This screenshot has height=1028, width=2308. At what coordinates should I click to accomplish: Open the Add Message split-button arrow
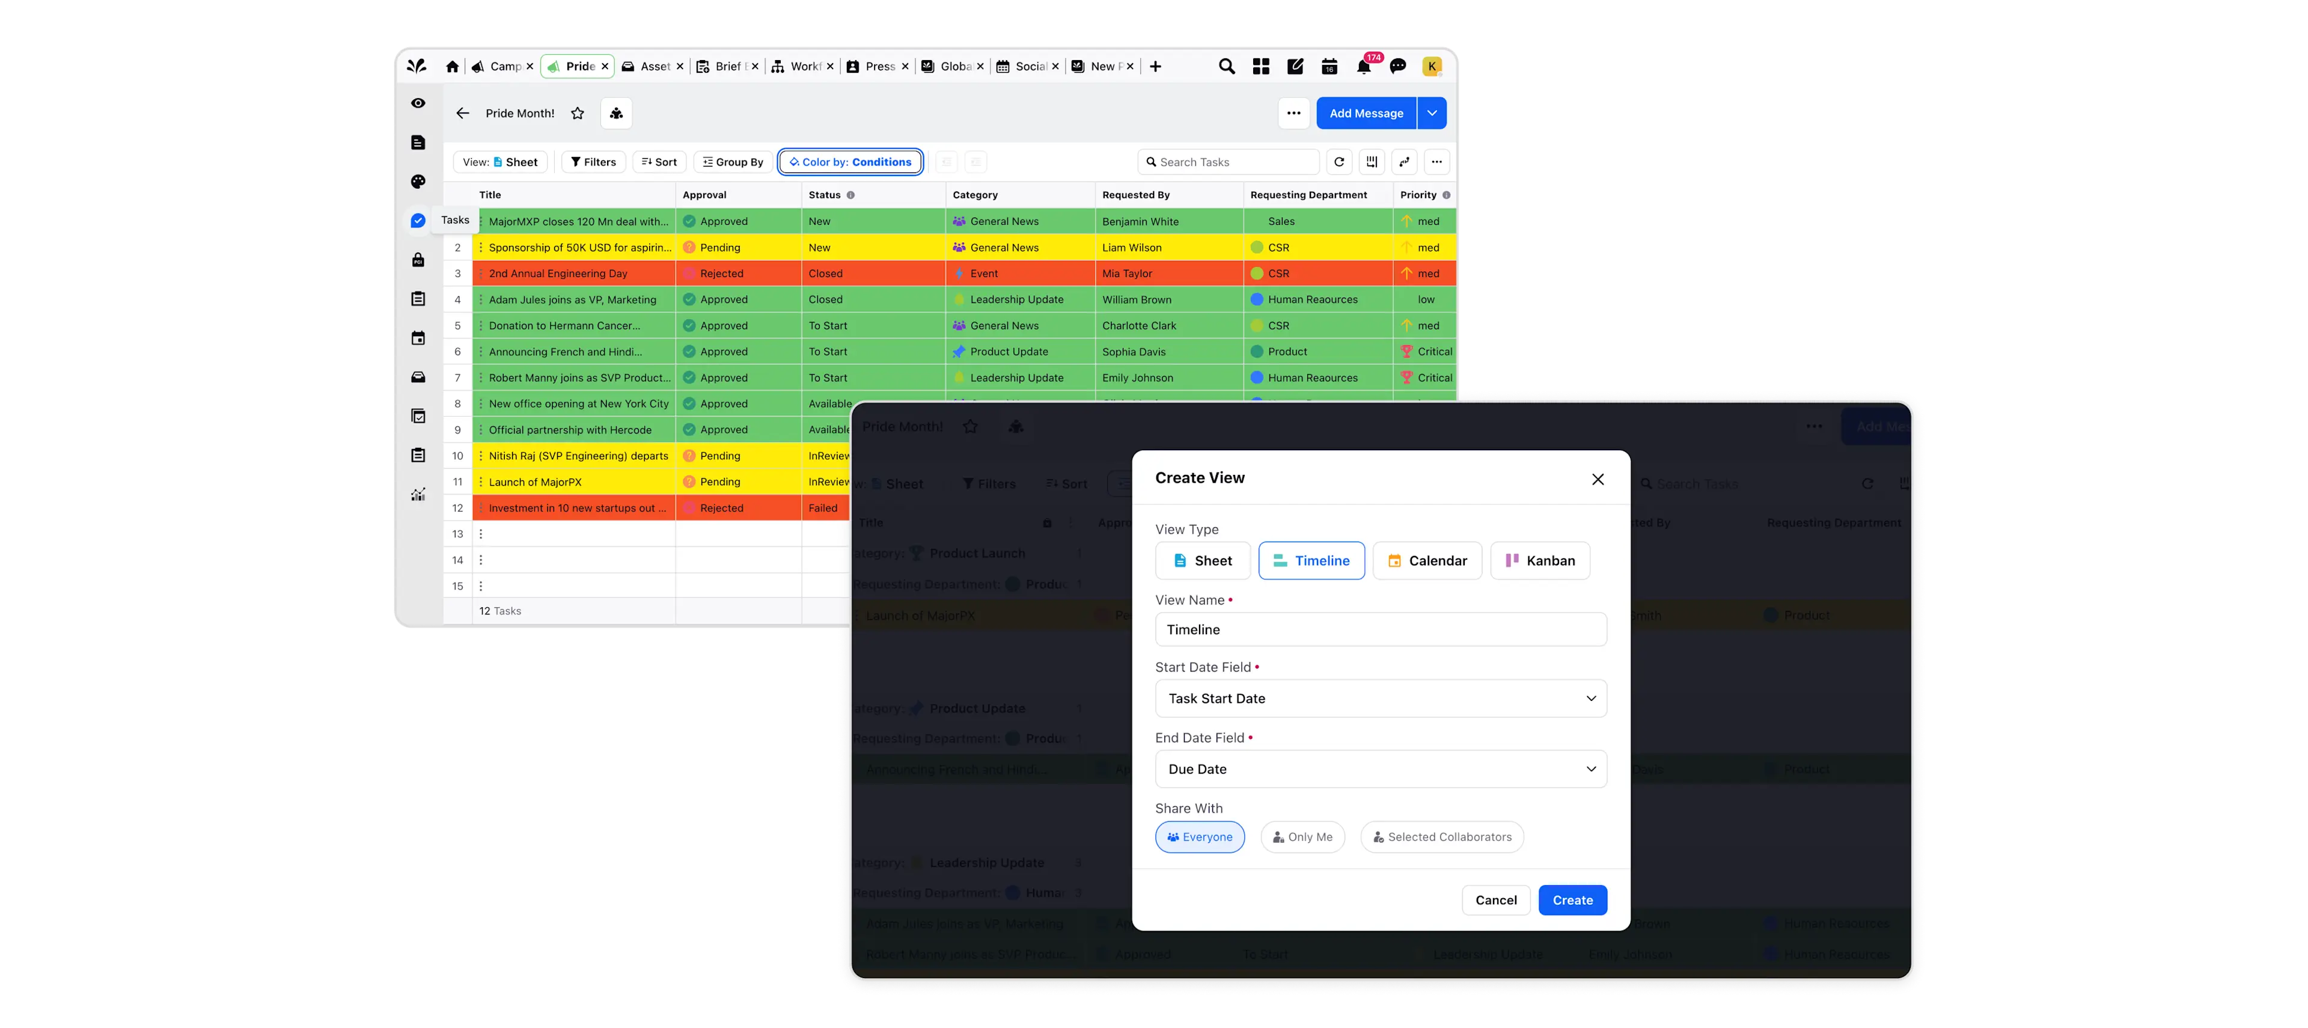(1432, 114)
